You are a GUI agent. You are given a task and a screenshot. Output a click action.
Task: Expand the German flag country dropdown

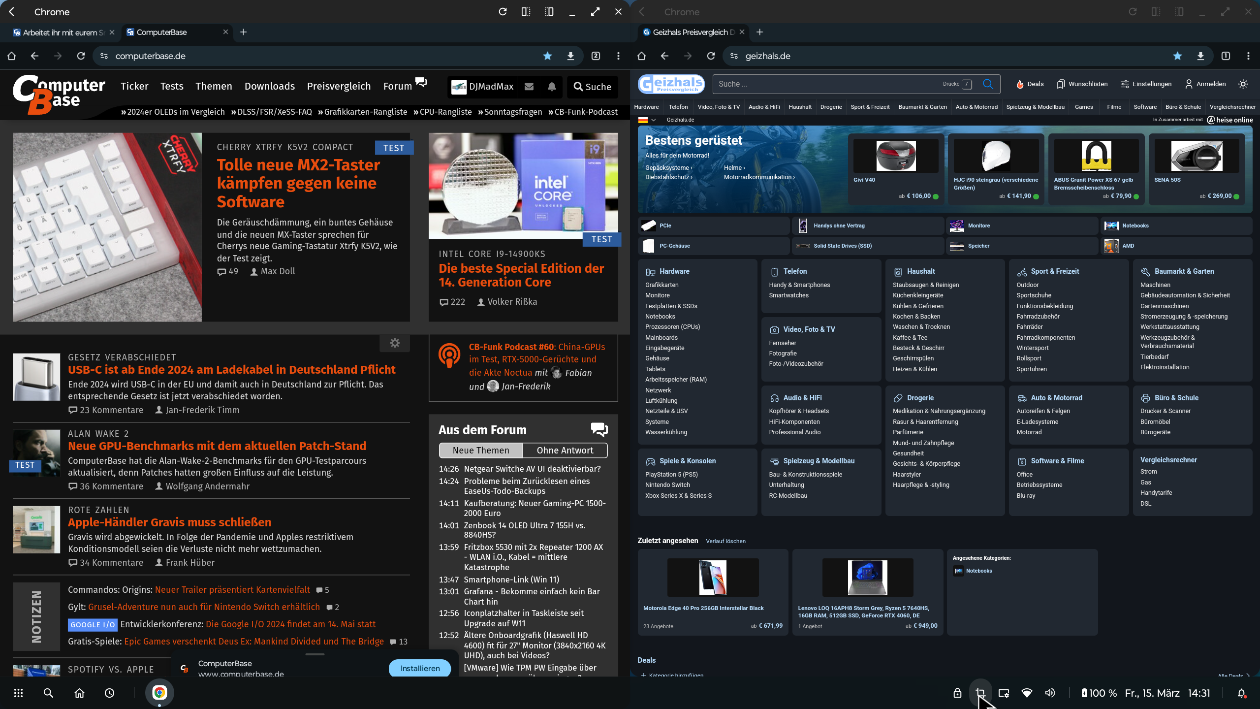(x=647, y=120)
